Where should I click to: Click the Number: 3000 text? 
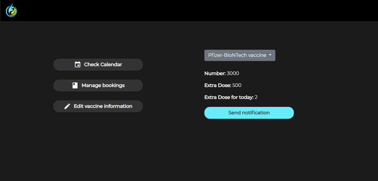pos(222,74)
